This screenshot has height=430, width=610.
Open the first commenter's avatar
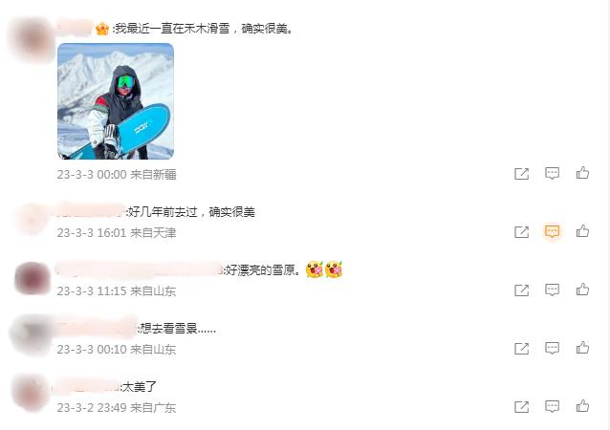tap(33, 40)
